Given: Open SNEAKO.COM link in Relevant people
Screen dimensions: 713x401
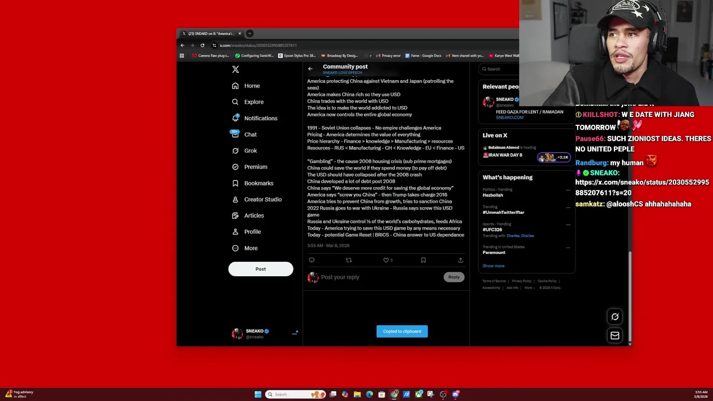Looking at the screenshot, I should (x=510, y=118).
